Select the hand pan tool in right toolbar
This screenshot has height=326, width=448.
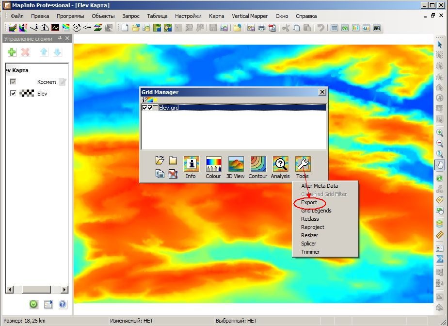point(439,165)
